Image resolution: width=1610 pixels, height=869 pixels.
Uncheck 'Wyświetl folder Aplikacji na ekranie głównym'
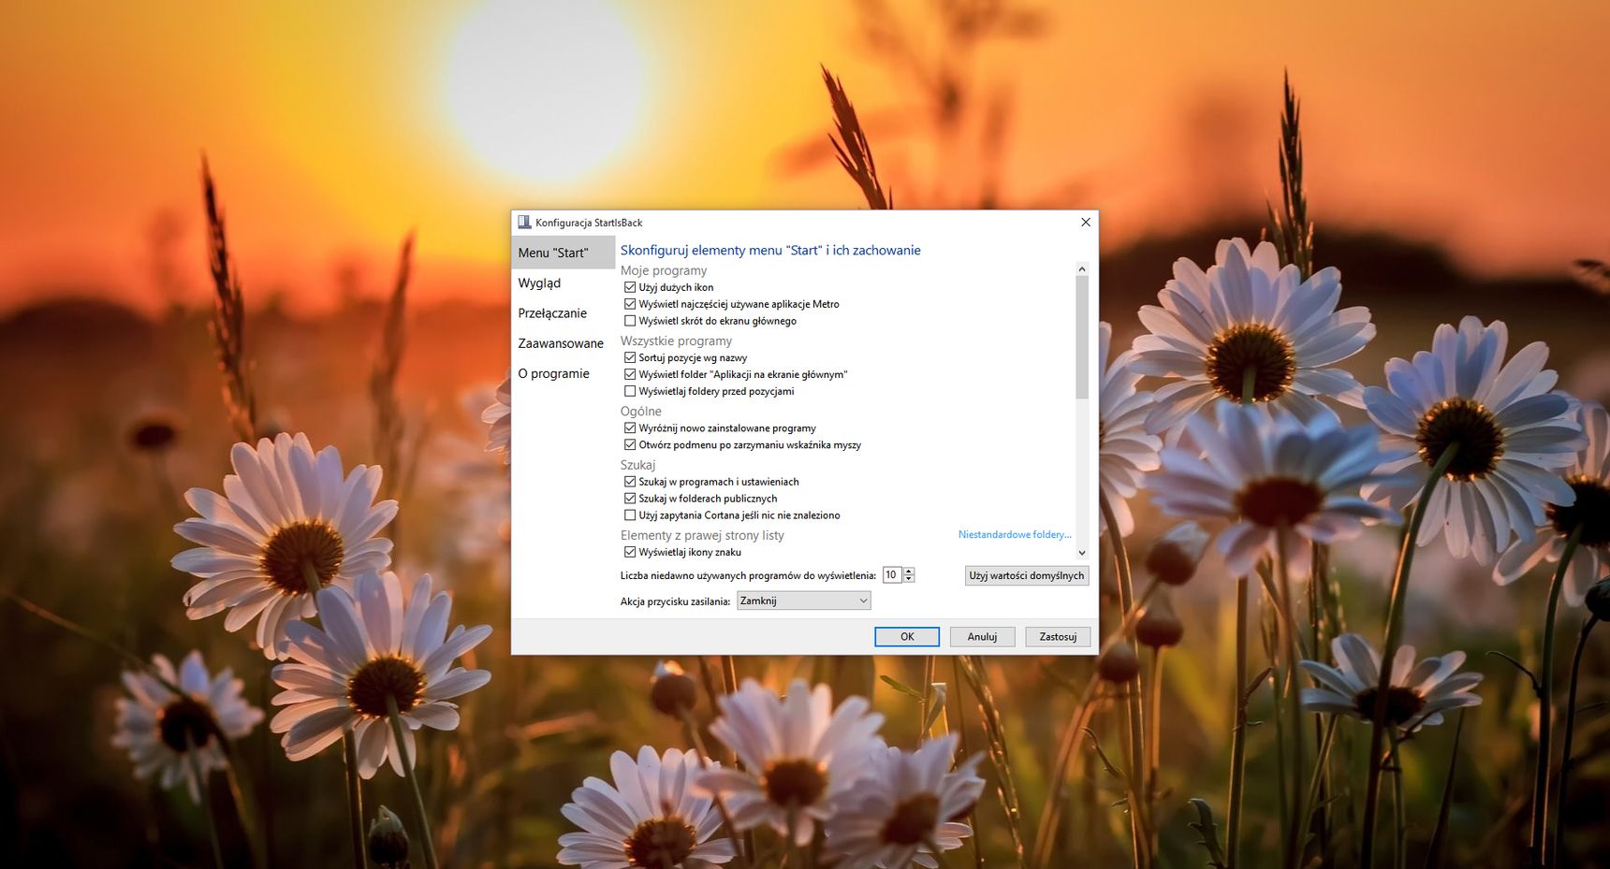(630, 374)
